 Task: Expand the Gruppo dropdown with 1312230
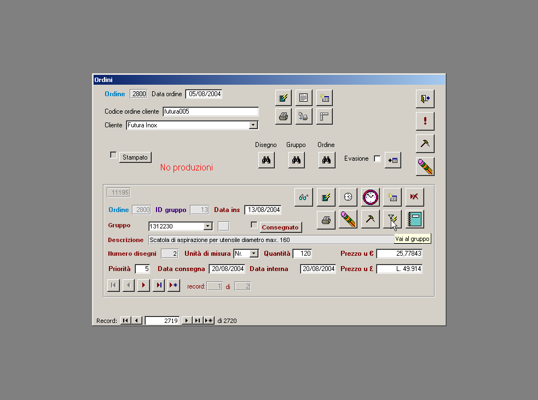point(207,226)
